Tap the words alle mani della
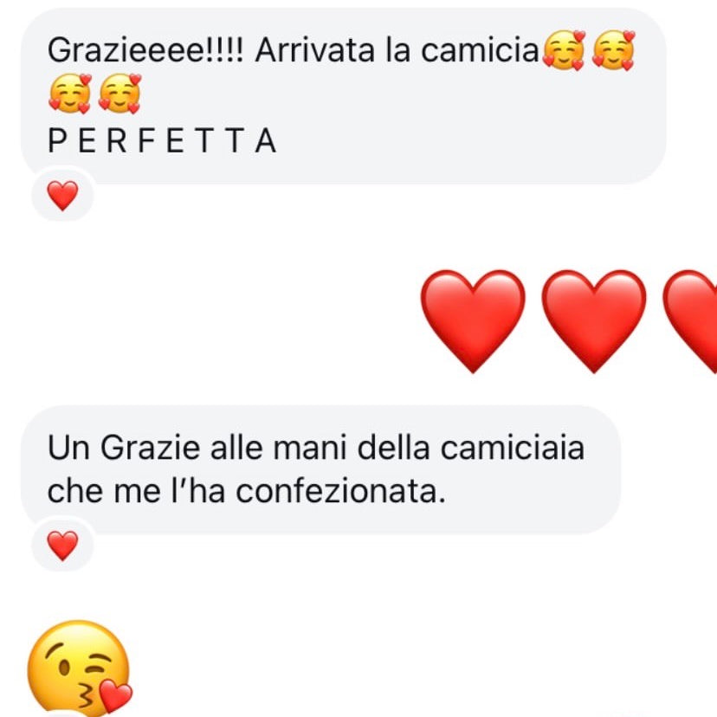Viewport: 717px width, 717px height. 320,448
